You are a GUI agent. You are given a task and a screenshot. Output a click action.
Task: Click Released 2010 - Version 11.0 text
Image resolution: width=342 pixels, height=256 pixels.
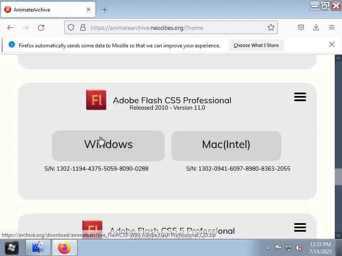point(167,108)
